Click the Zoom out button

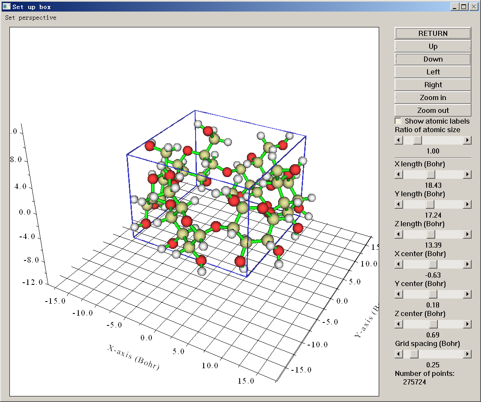433,110
